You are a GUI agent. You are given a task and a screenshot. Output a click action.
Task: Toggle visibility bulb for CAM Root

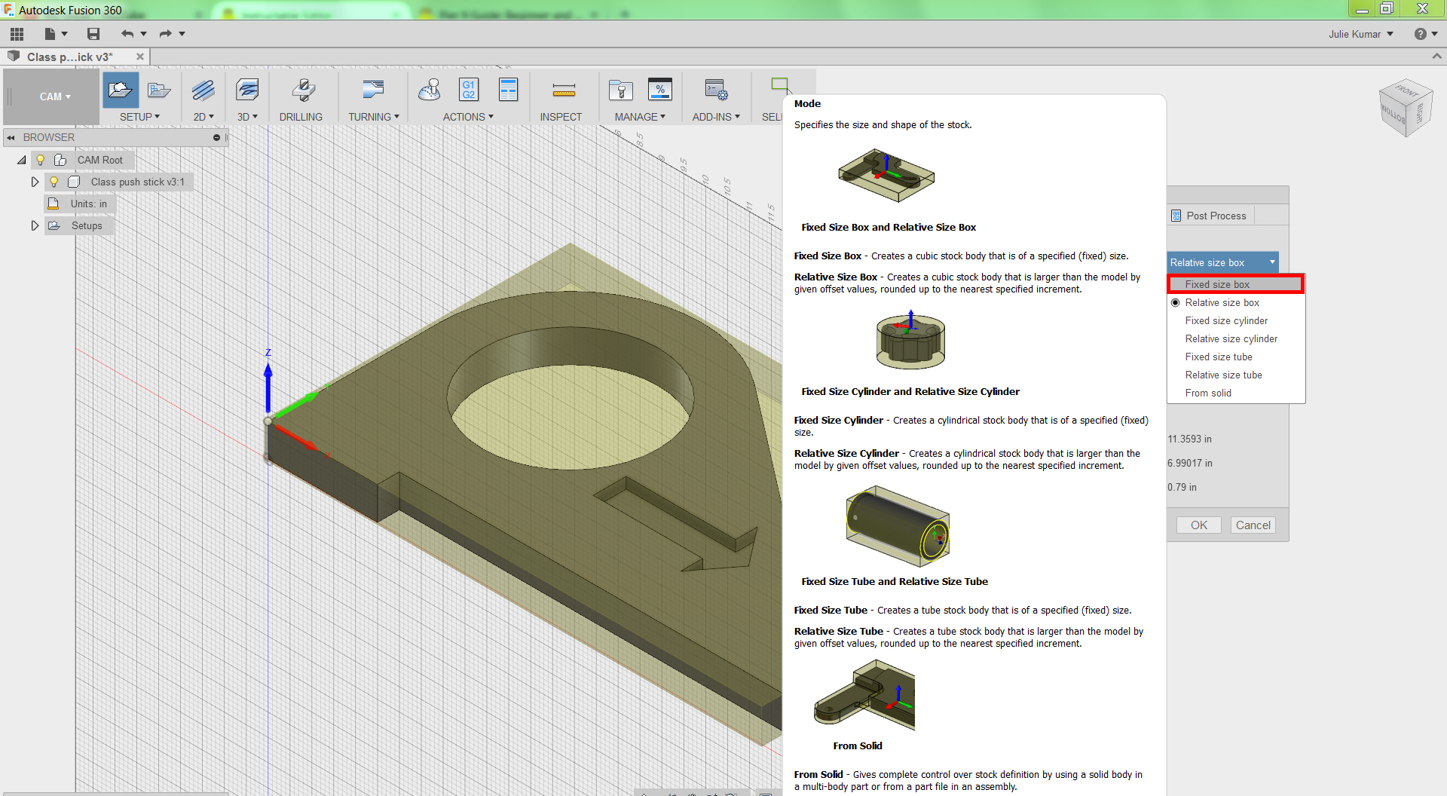point(41,160)
